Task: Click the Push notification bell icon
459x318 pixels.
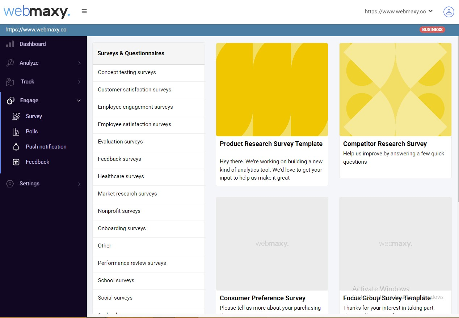Action: pos(16,147)
